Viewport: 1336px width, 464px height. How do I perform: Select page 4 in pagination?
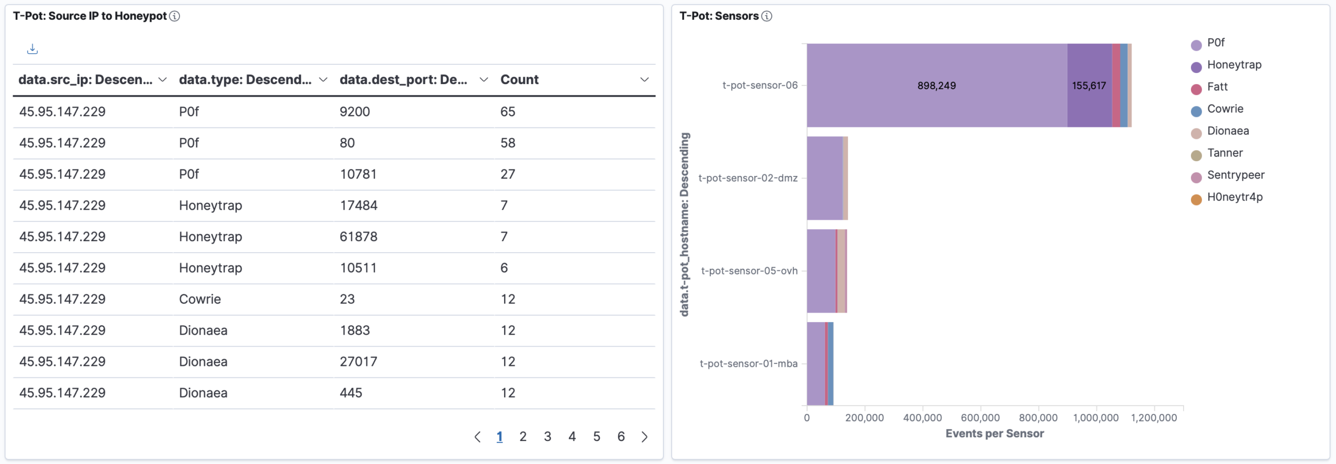(572, 437)
